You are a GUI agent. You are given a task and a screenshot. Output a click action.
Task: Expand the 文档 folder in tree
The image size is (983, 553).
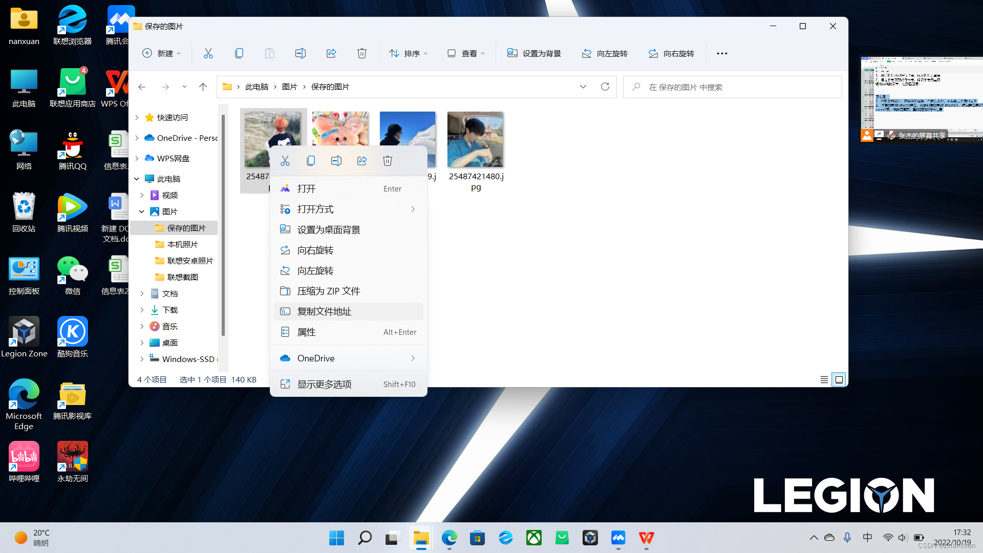(x=142, y=293)
